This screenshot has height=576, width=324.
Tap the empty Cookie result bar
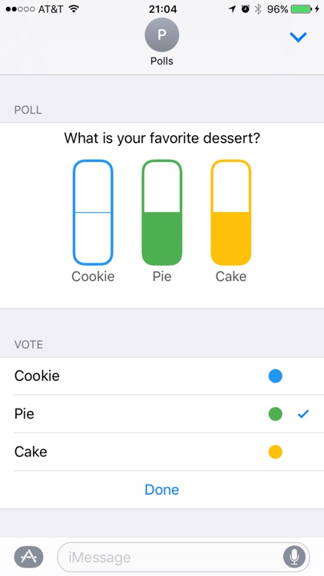[93, 212]
